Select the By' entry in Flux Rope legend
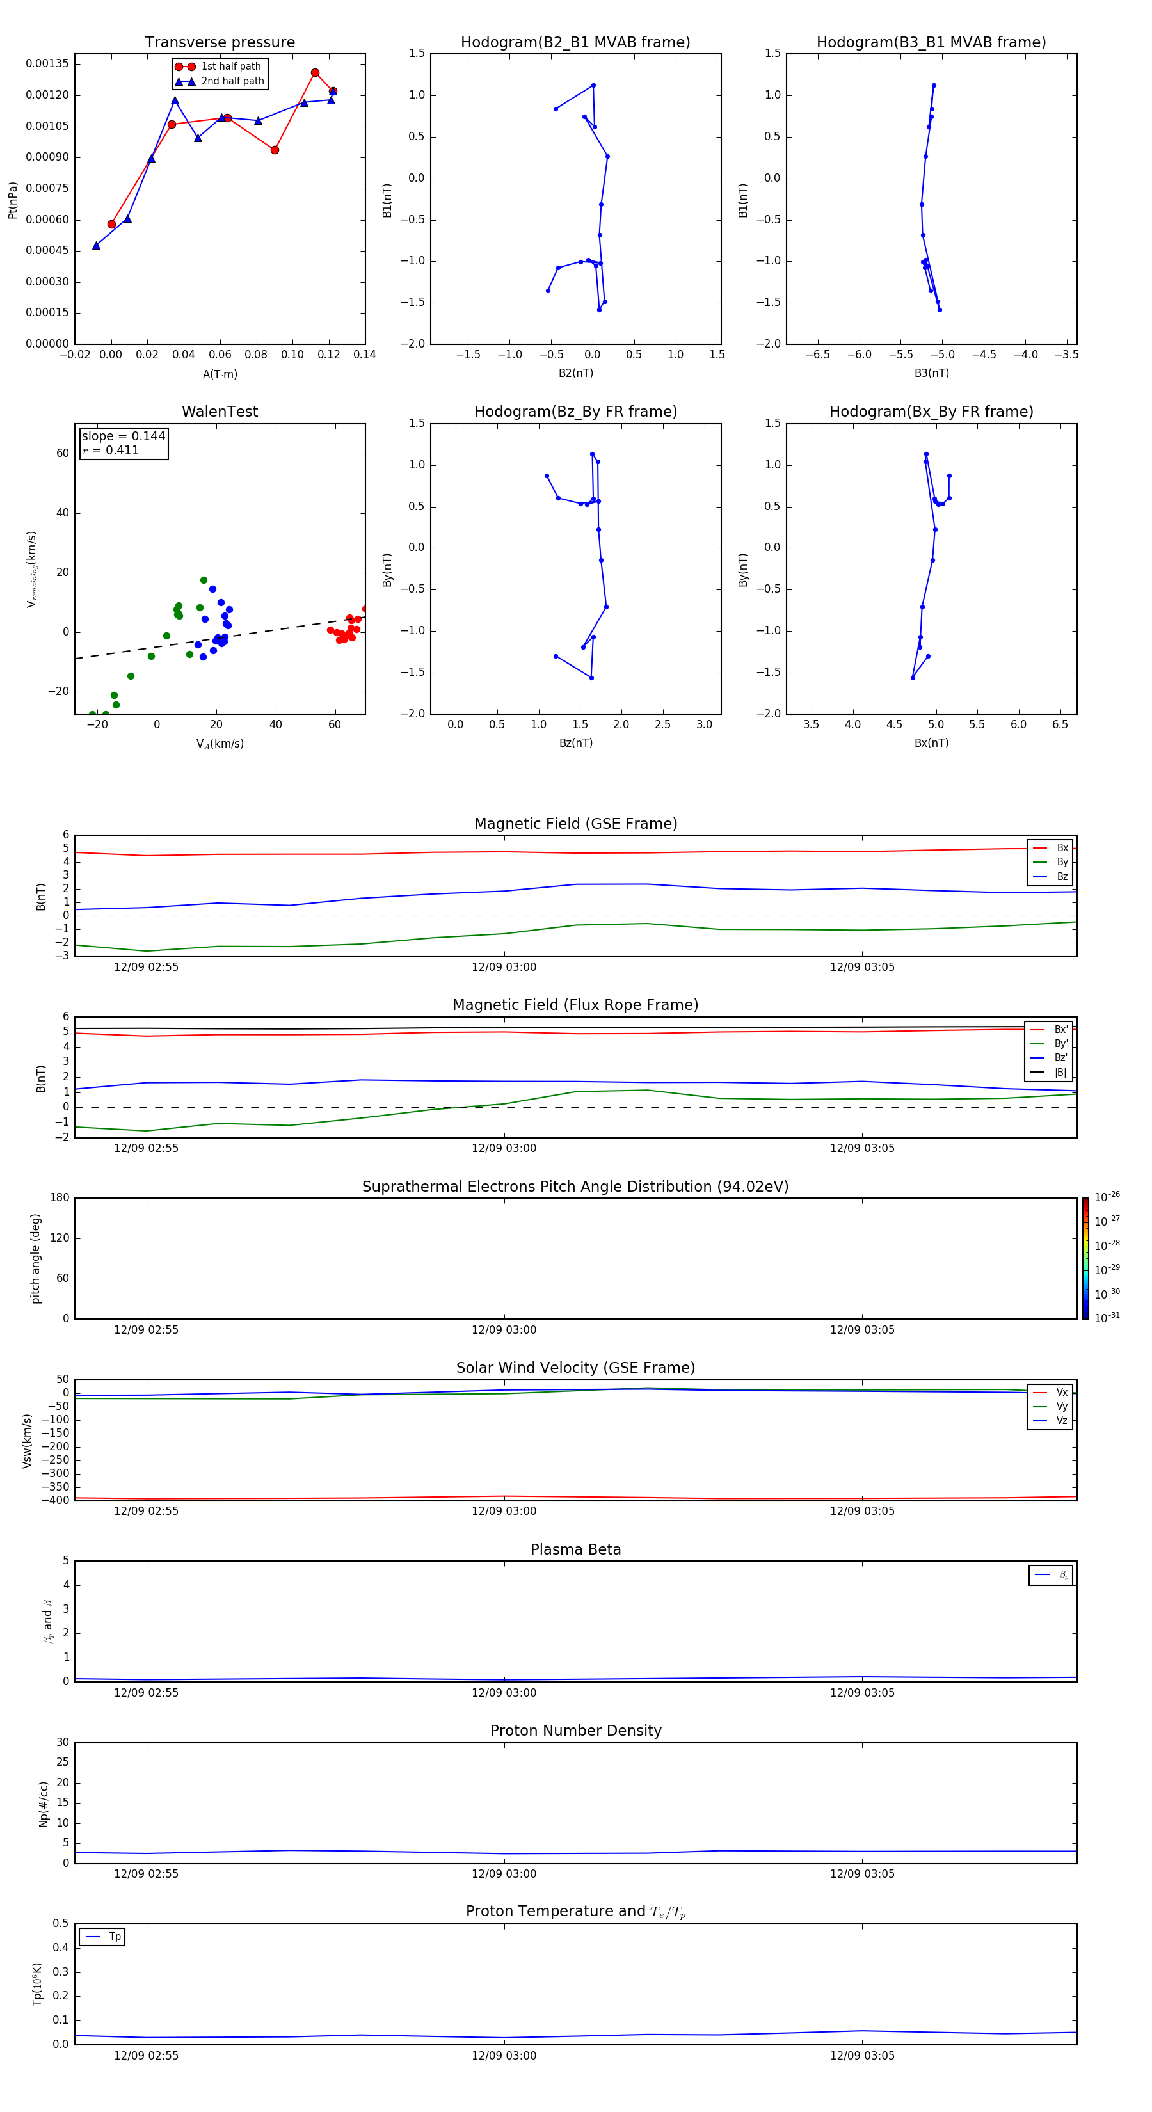Image resolution: width=1152 pixels, height=2112 pixels. tap(1049, 1044)
